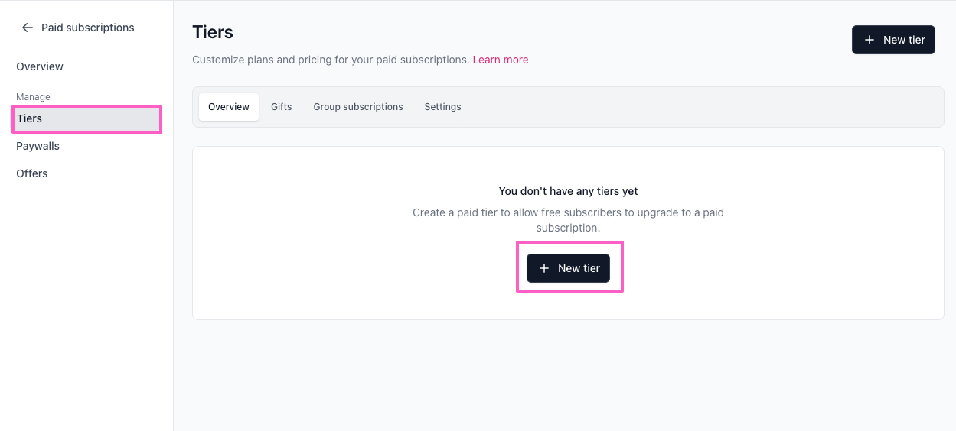The height and width of the screenshot is (431, 956).
Task: Open the Settings tab
Action: [x=443, y=107]
